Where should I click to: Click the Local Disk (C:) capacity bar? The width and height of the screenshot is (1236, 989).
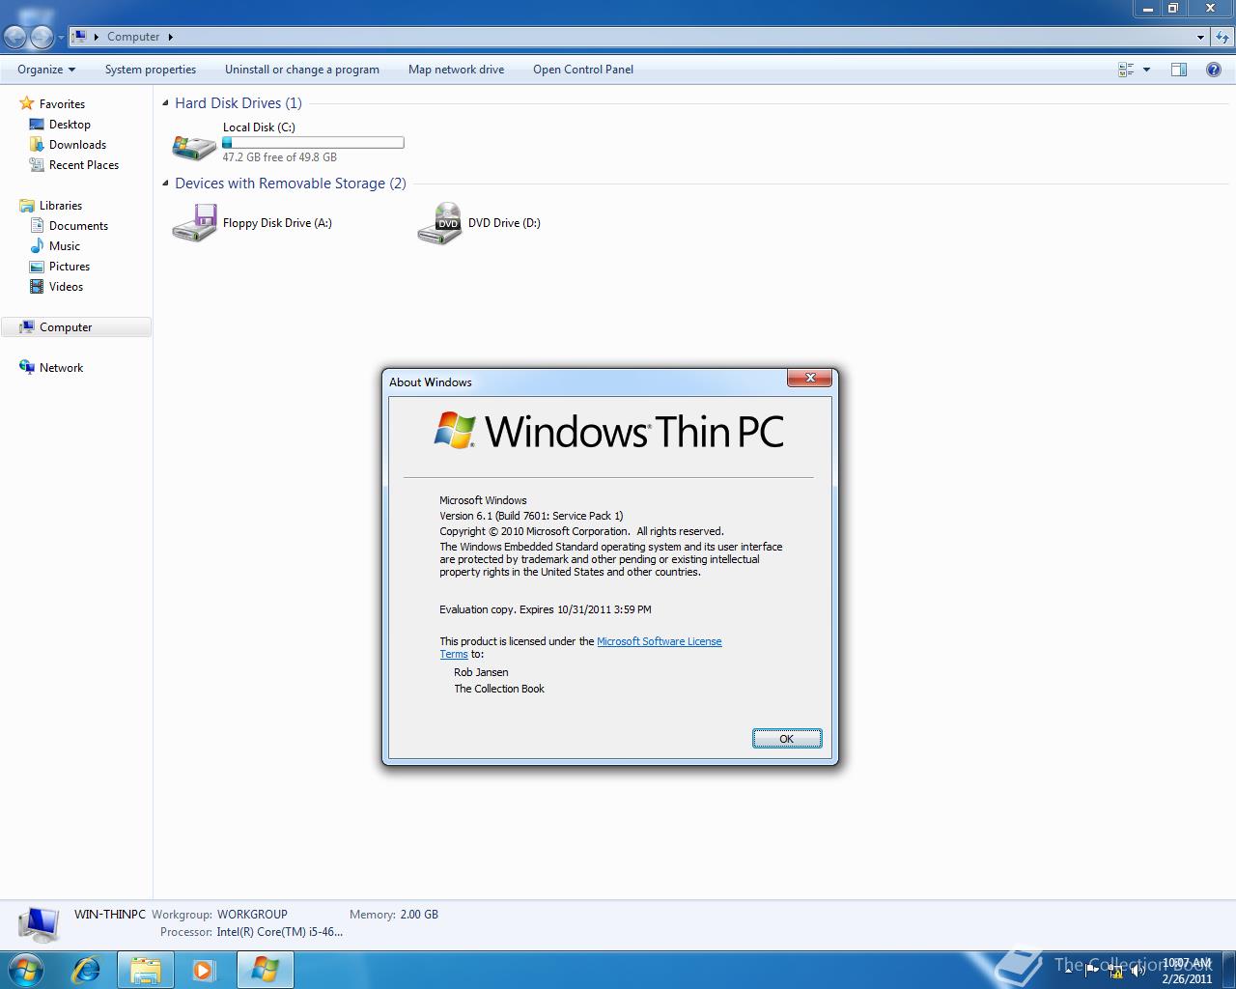(313, 143)
